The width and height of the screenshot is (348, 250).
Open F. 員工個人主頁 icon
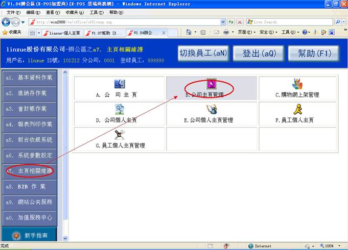tap(297, 114)
